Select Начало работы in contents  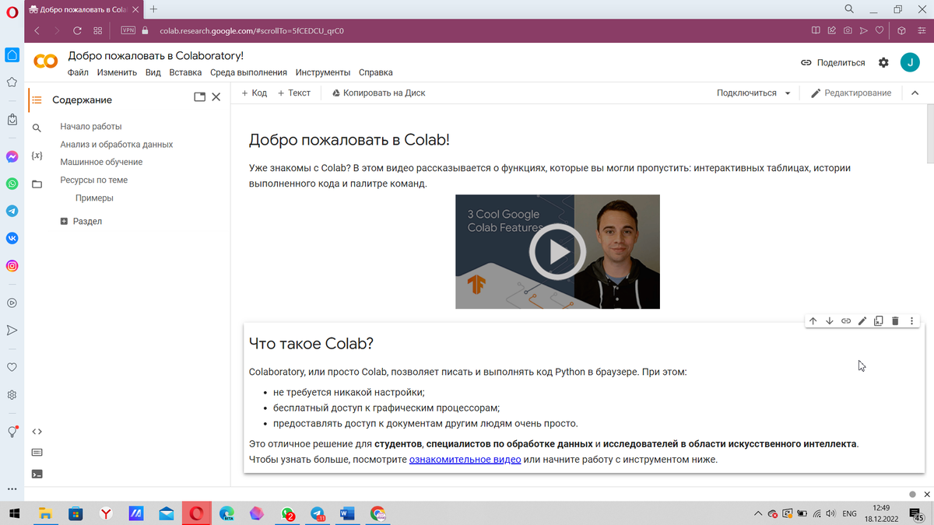pyautogui.click(x=91, y=126)
